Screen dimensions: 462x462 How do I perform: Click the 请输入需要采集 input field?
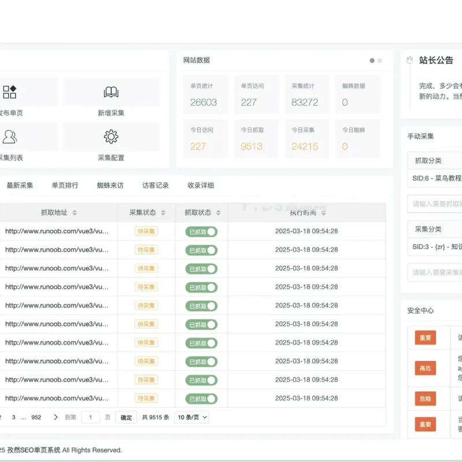point(435,273)
